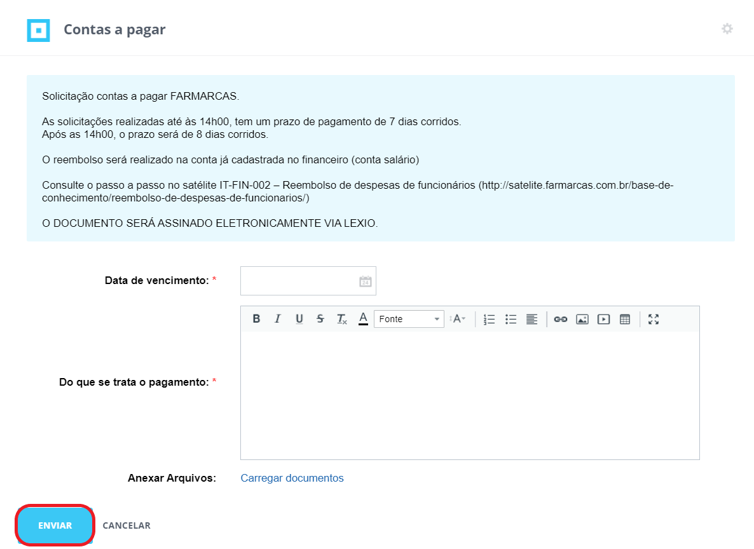Viewport: 754px width, 549px height.
Task: Toggle bold formatting in editor
Action: coord(256,319)
